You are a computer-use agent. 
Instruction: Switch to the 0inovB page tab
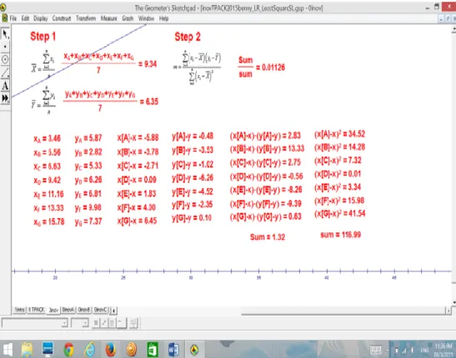point(83,310)
